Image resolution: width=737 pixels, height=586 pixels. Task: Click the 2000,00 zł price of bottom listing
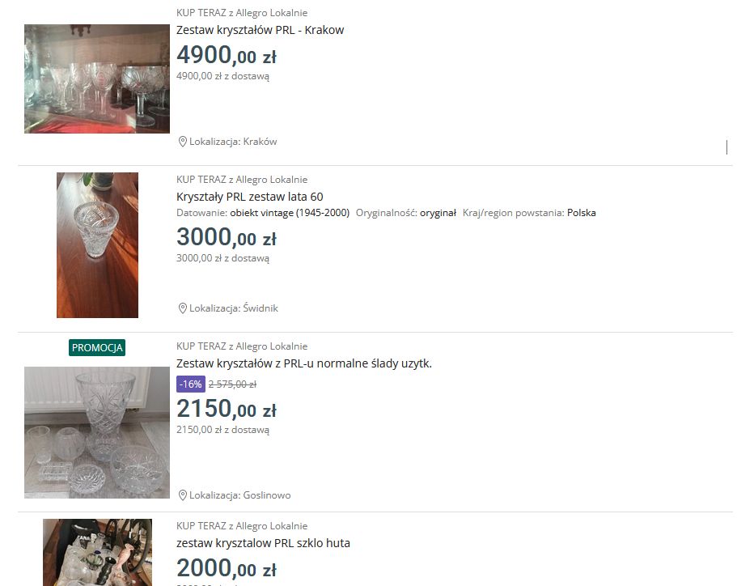[x=226, y=569]
